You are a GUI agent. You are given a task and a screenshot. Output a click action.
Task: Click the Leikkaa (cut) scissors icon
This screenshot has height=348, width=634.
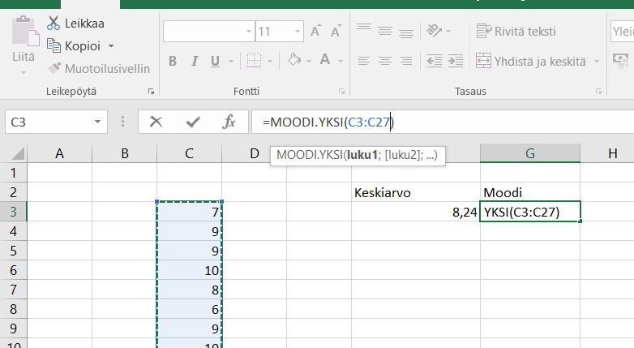point(54,23)
